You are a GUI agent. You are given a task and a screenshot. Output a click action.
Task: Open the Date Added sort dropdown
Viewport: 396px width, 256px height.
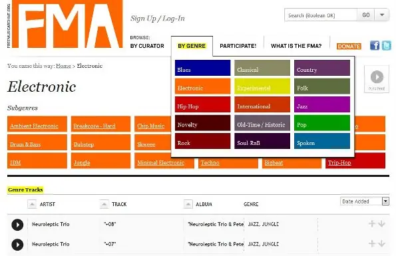(365, 201)
